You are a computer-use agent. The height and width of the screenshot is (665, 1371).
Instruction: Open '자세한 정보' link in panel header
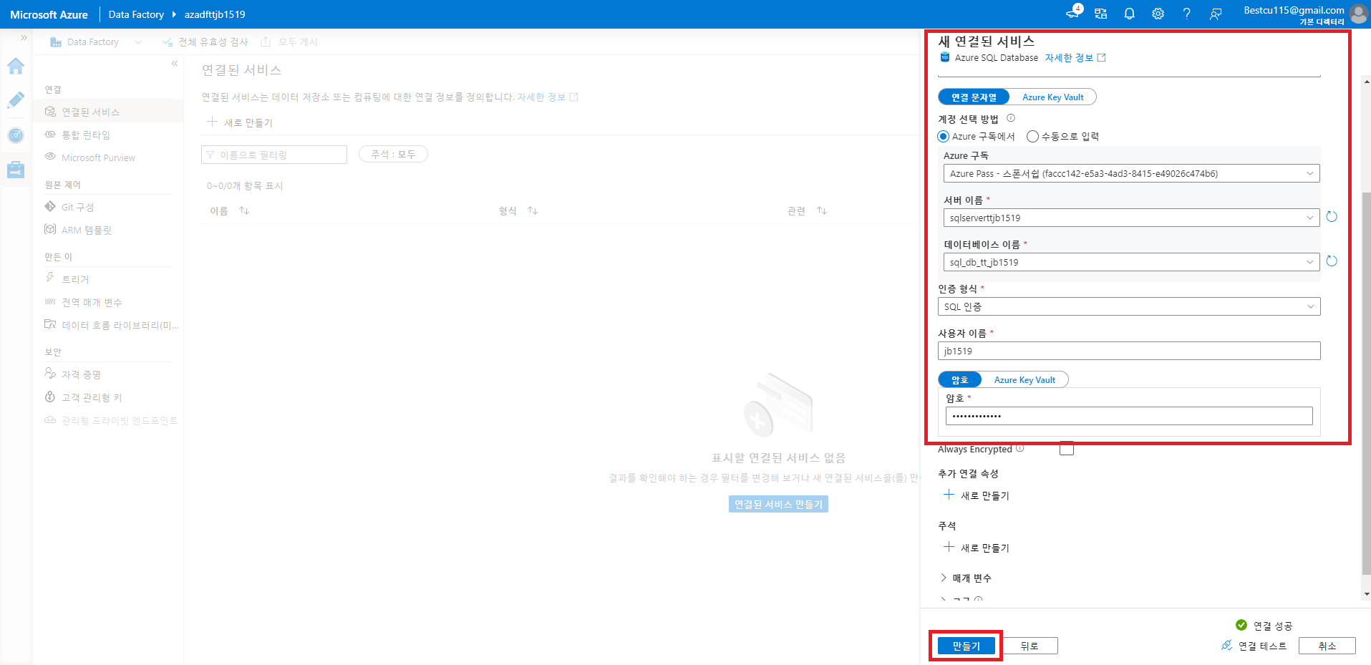pyautogui.click(x=1075, y=57)
